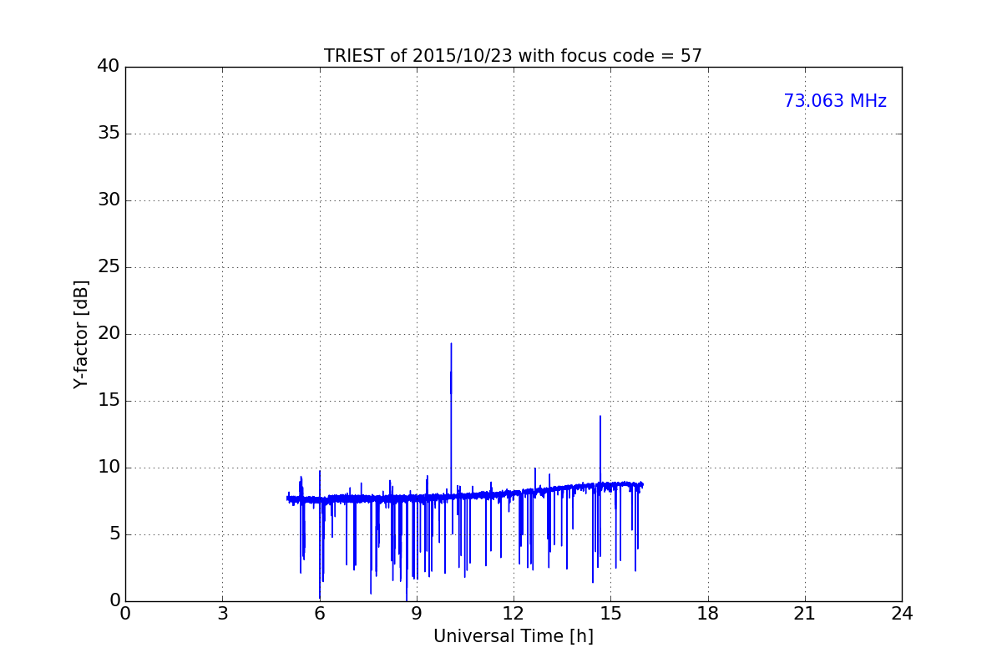1002x668 pixels.
Task: Click the plot title mentioning TRIEST 2015/10/23
Action: pyautogui.click(x=513, y=56)
